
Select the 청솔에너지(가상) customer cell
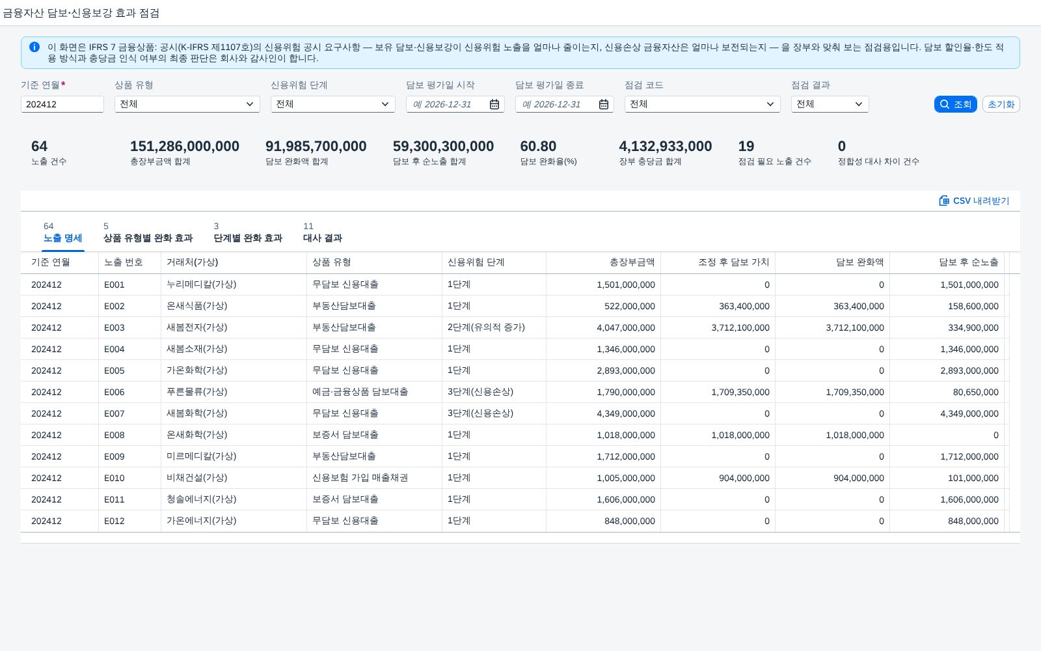pyautogui.click(x=234, y=499)
